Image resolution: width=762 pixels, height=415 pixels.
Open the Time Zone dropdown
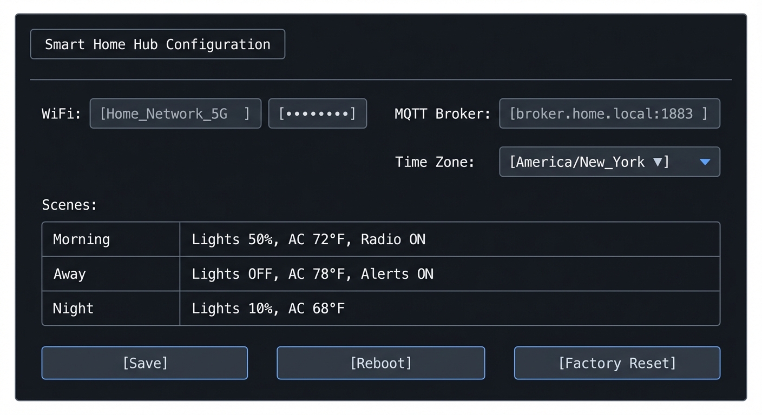tap(609, 162)
